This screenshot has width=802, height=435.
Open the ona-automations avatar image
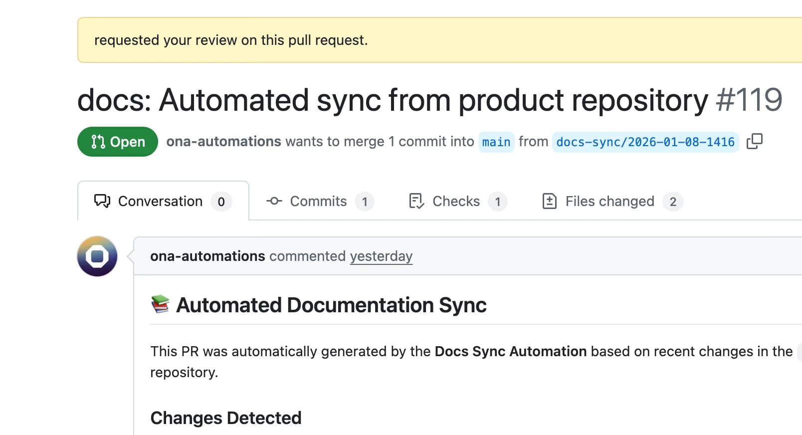pos(97,256)
